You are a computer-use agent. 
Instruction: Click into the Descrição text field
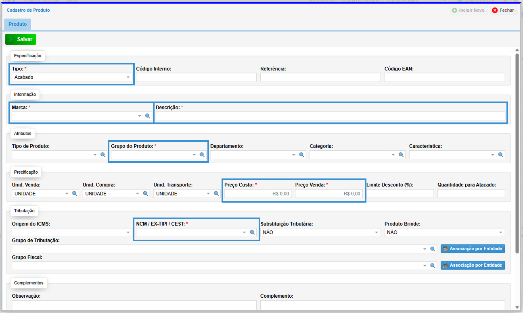pos(330,116)
